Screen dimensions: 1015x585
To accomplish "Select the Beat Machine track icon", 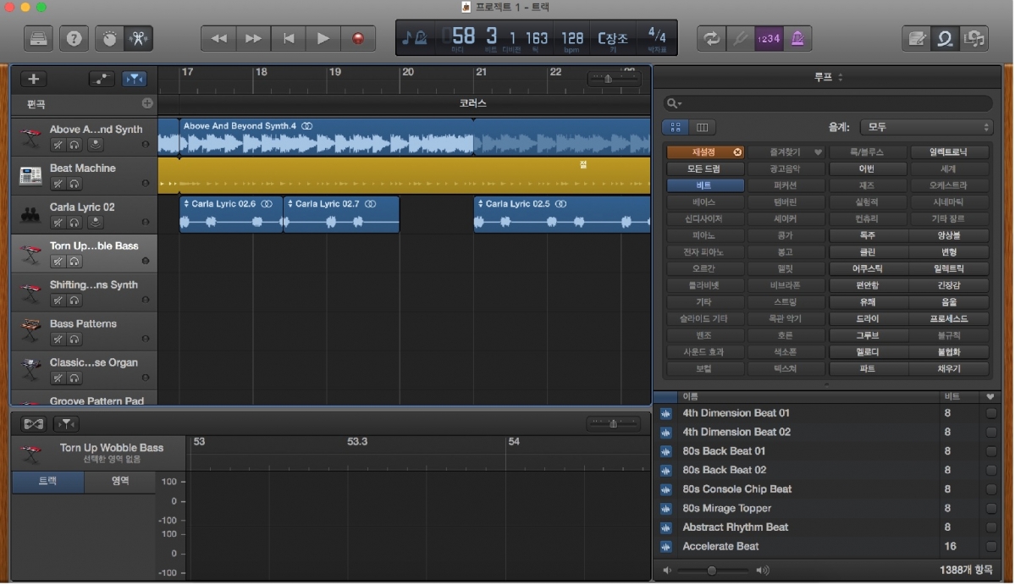I will (30, 174).
